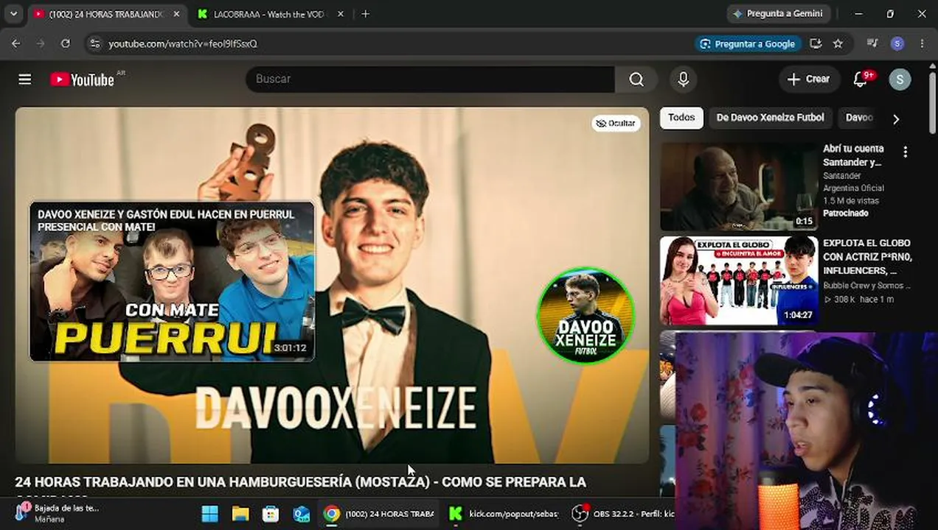Screen dimensions: 938x530
Task: Subscribe via Davoo Xeneize Futbol circle
Action: click(x=586, y=316)
